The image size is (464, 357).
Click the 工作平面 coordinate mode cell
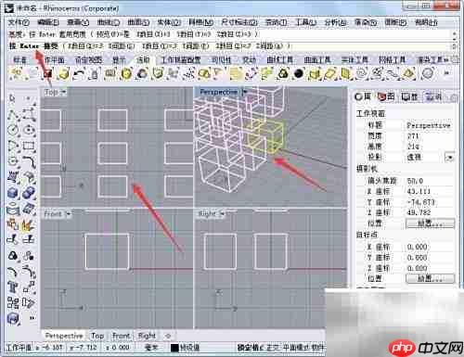click(19, 348)
